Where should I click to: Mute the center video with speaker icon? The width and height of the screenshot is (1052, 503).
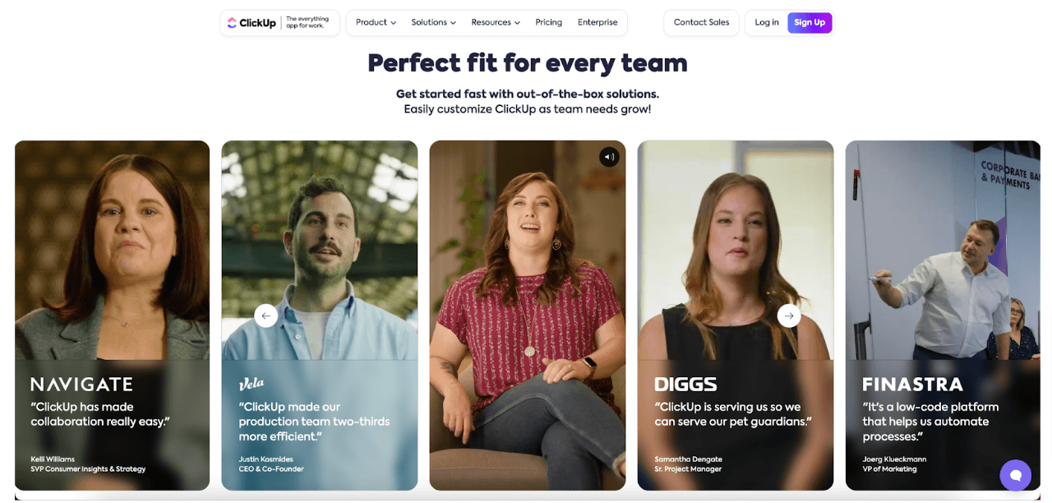pos(609,157)
